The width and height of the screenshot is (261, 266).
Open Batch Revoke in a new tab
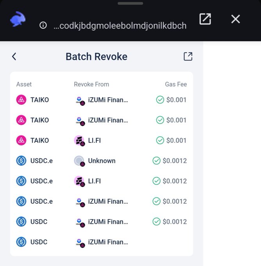pyautogui.click(x=188, y=56)
